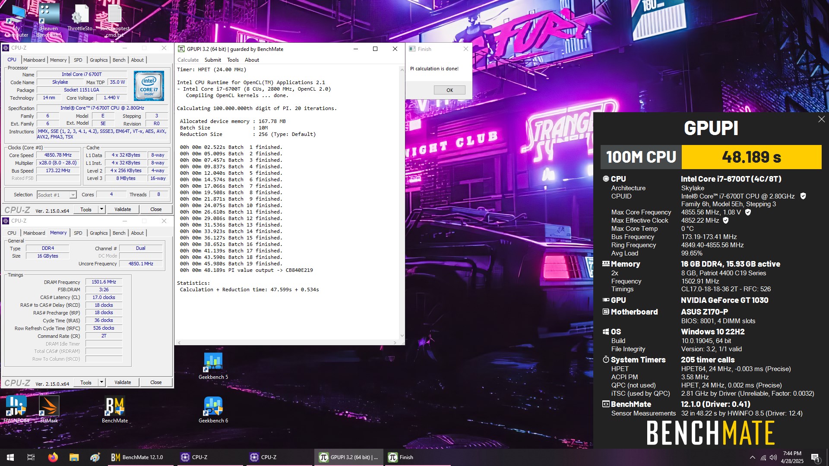
Task: Select Mainboard tab in top CPU-Z window
Action: (x=34, y=60)
